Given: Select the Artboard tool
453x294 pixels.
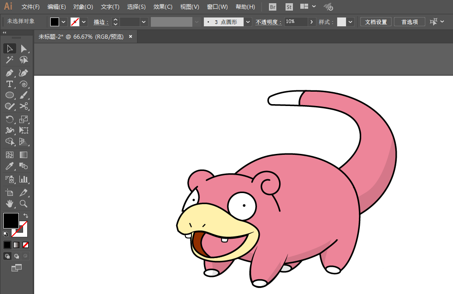Looking at the screenshot, I should (10, 193).
